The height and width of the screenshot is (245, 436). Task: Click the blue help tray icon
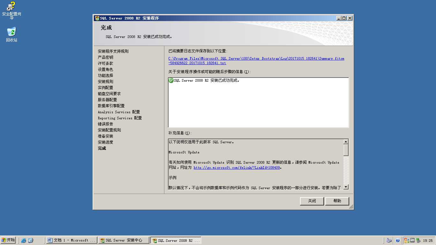click(x=398, y=241)
